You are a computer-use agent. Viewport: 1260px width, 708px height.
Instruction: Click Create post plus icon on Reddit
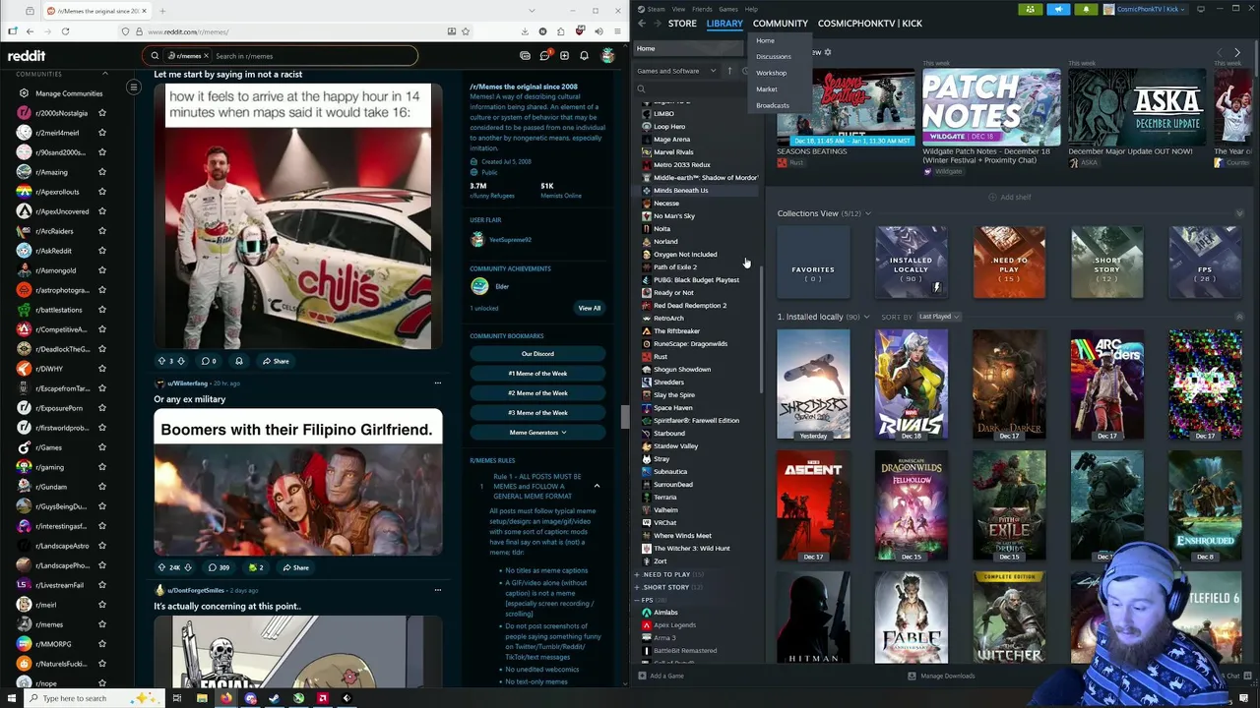(x=565, y=56)
